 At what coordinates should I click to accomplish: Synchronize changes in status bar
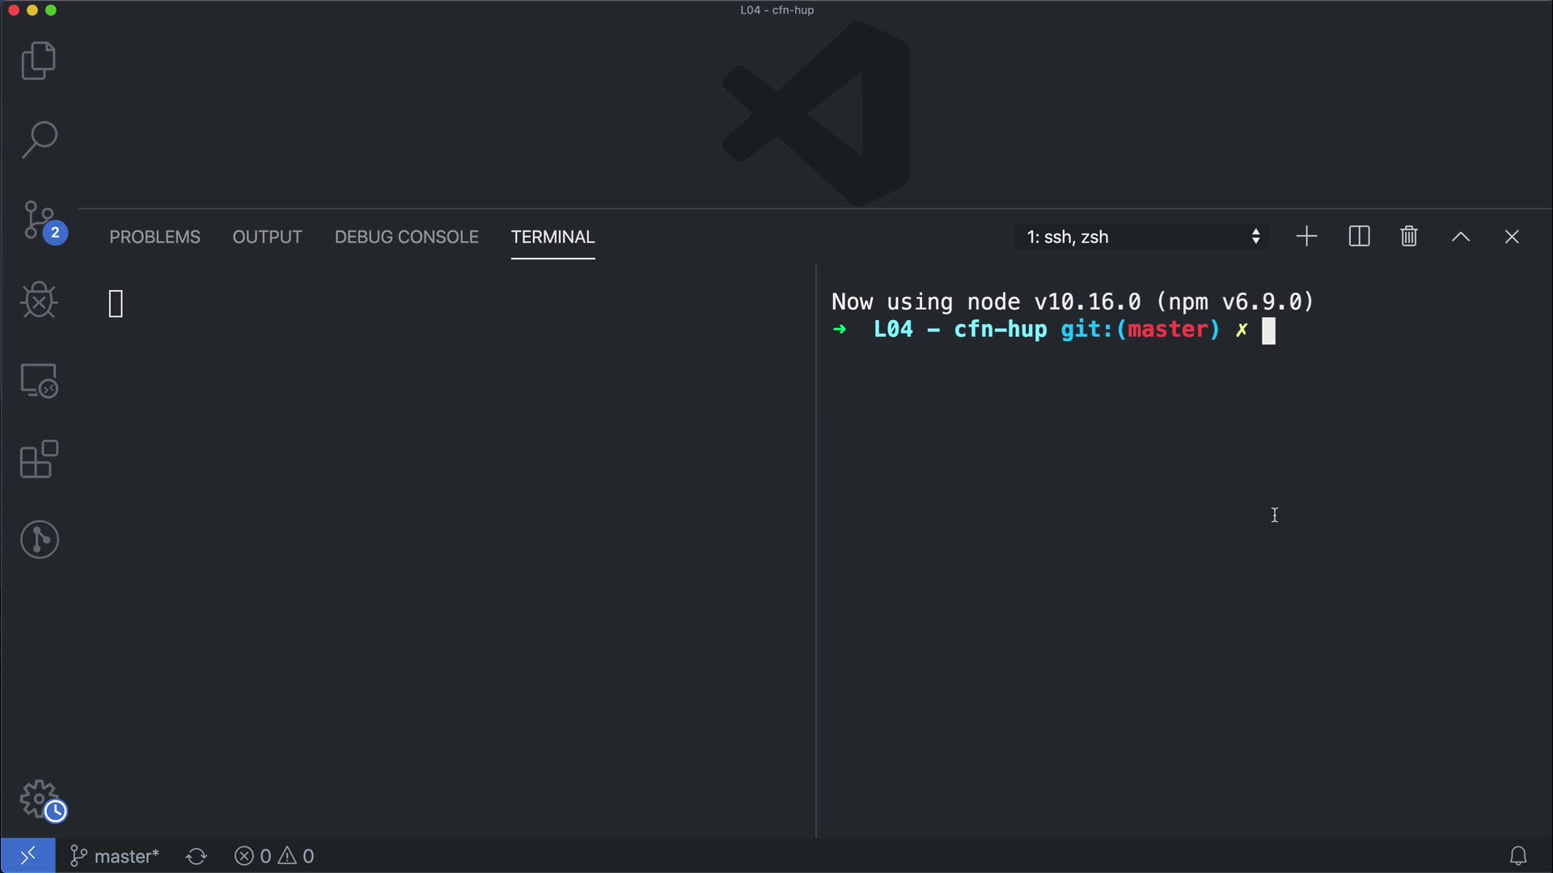197,856
